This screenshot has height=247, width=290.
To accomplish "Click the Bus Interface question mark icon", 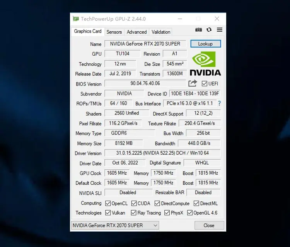I will pyautogui.click(x=219, y=104).
